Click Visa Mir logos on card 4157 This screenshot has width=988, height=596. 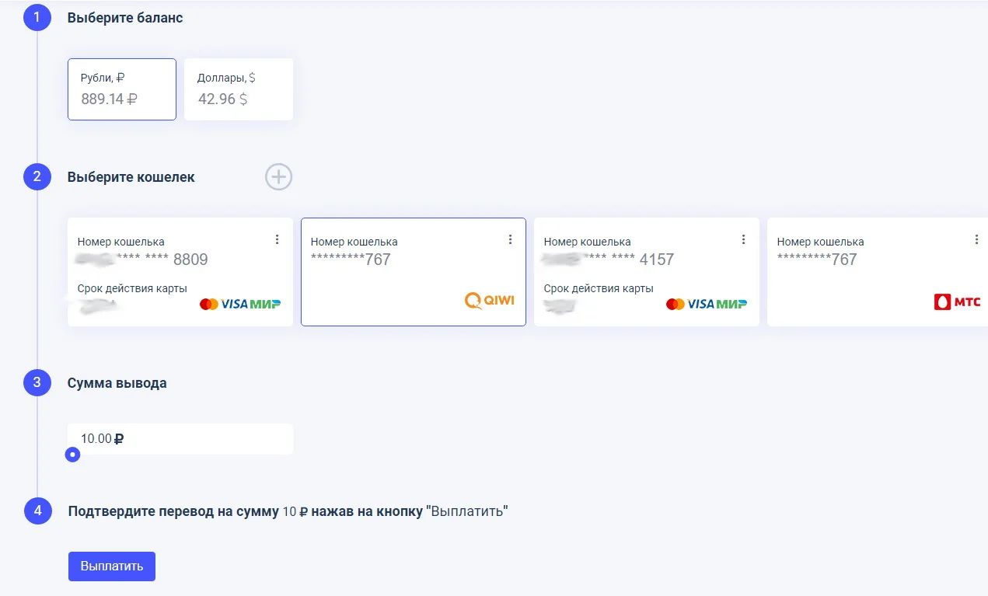[707, 304]
